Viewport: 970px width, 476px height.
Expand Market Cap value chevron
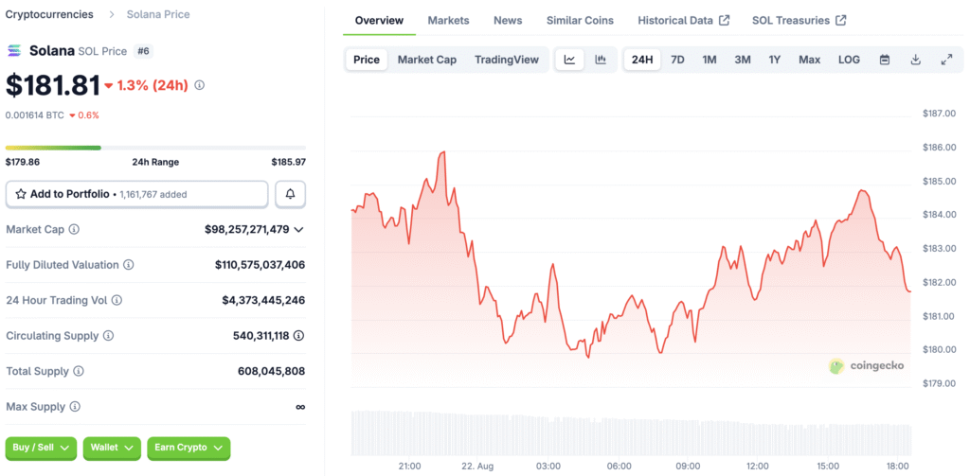point(298,229)
